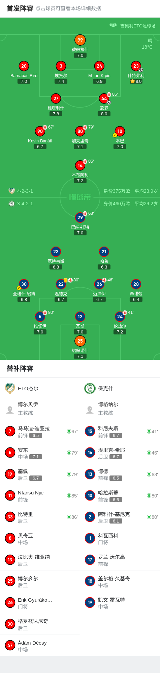
Task: Click ETO杰尔 team crest in substitutes
Action: click(x=10, y=388)
